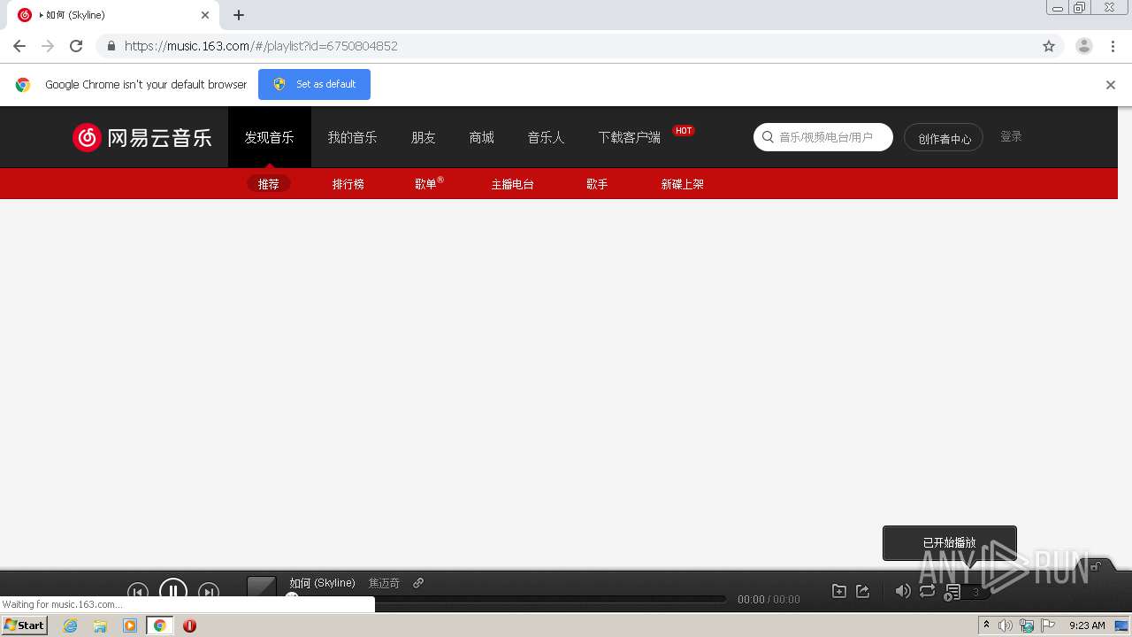Open the song title 如何 (Skyline)
The height and width of the screenshot is (637, 1132).
tap(322, 583)
